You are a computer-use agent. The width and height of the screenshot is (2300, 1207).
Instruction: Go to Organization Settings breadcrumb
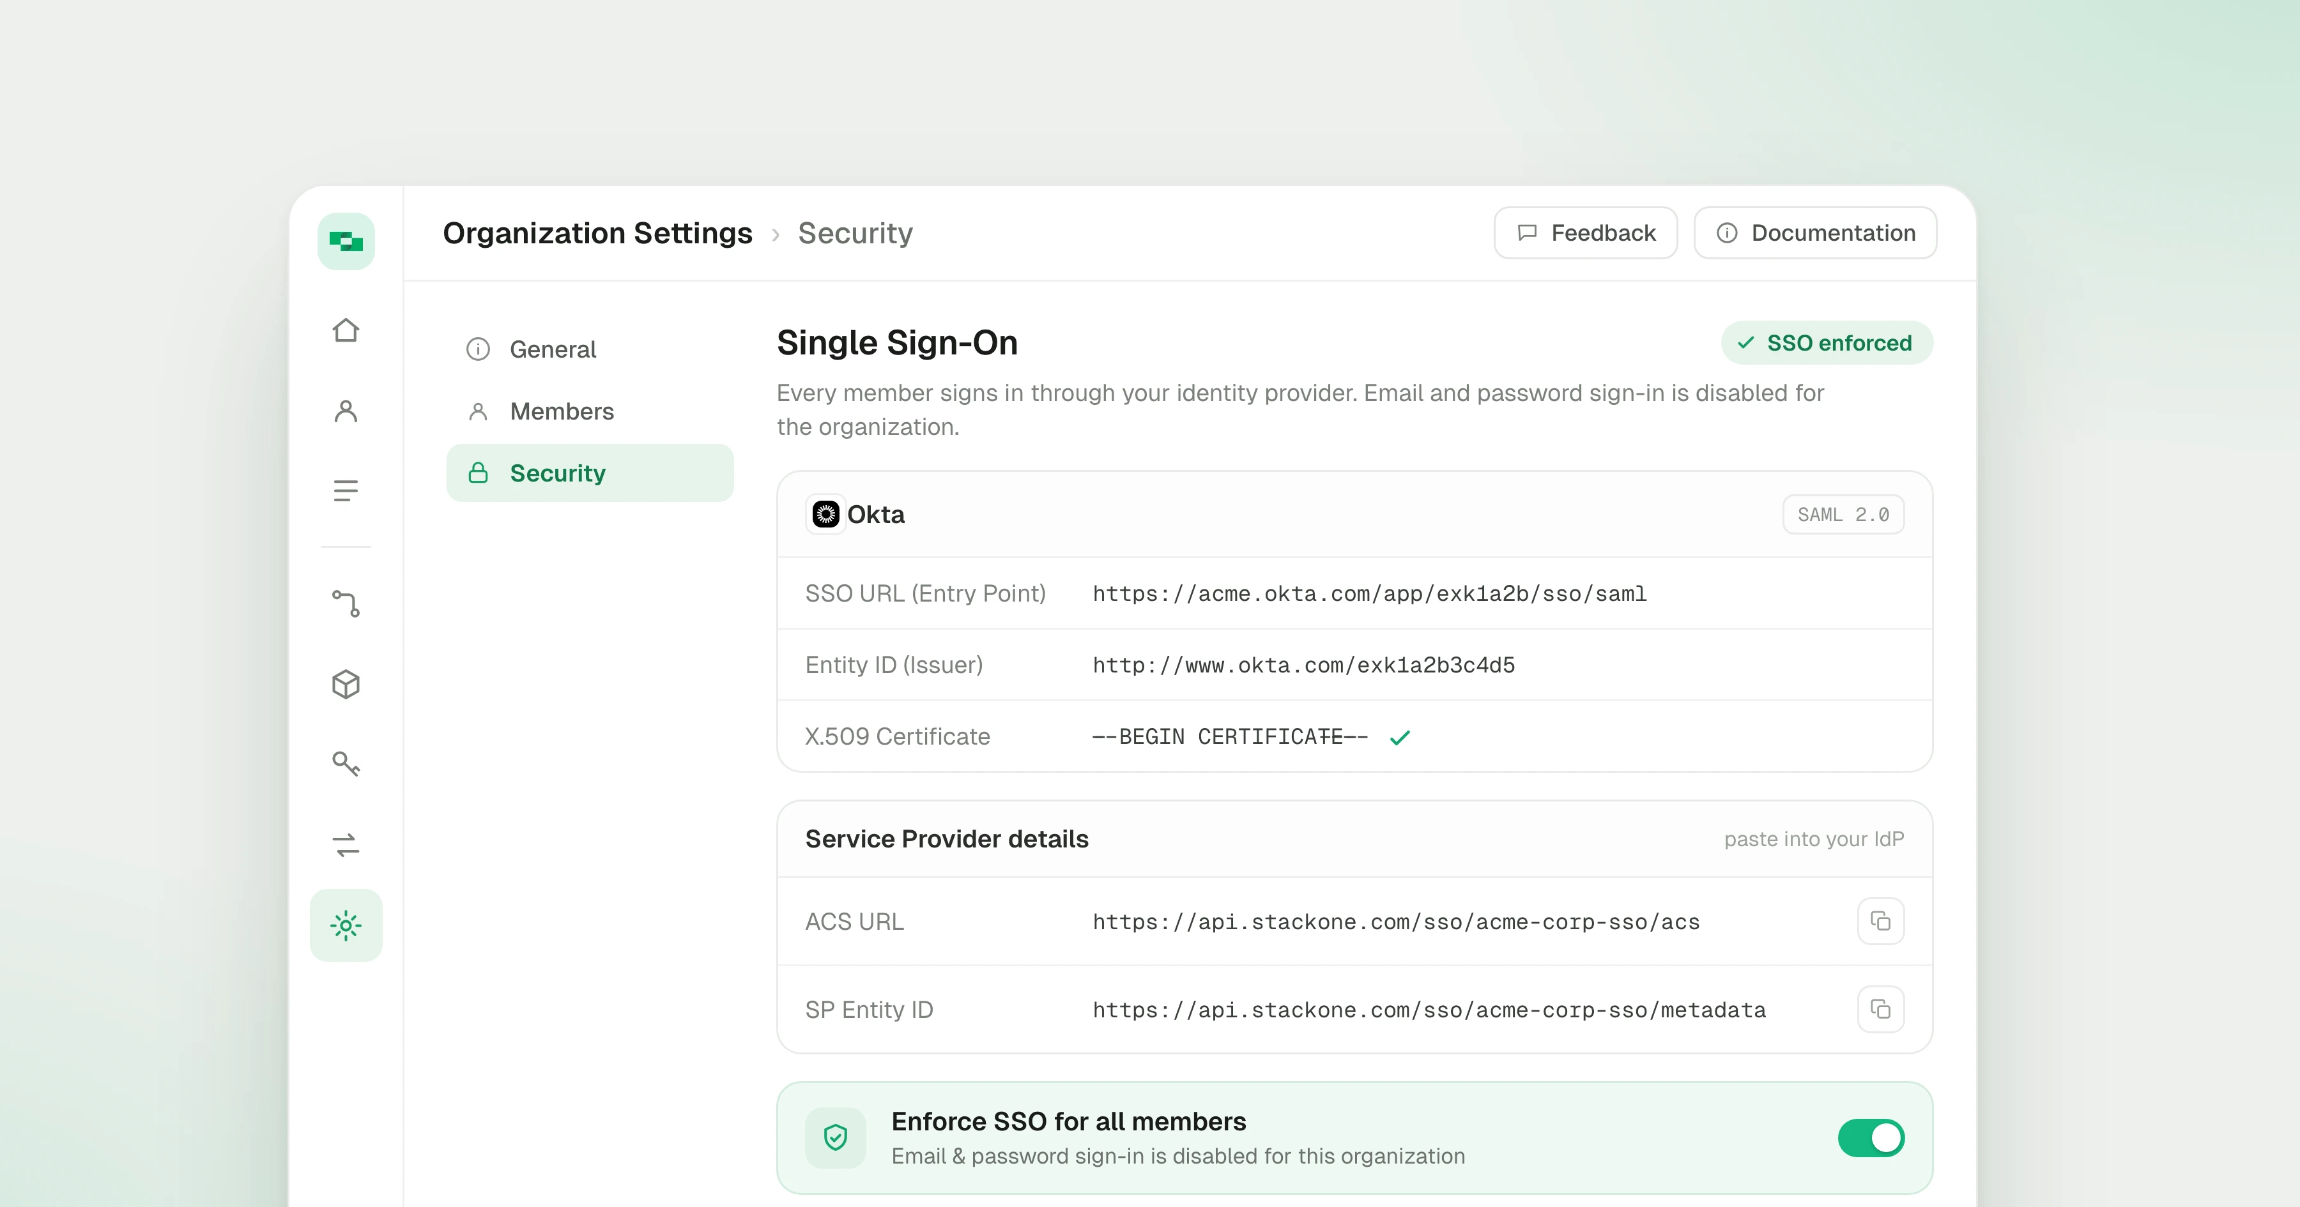597,233
